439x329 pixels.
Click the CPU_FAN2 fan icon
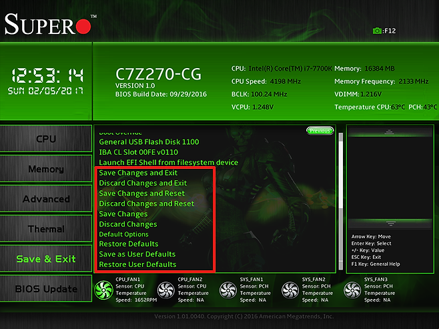click(165, 290)
